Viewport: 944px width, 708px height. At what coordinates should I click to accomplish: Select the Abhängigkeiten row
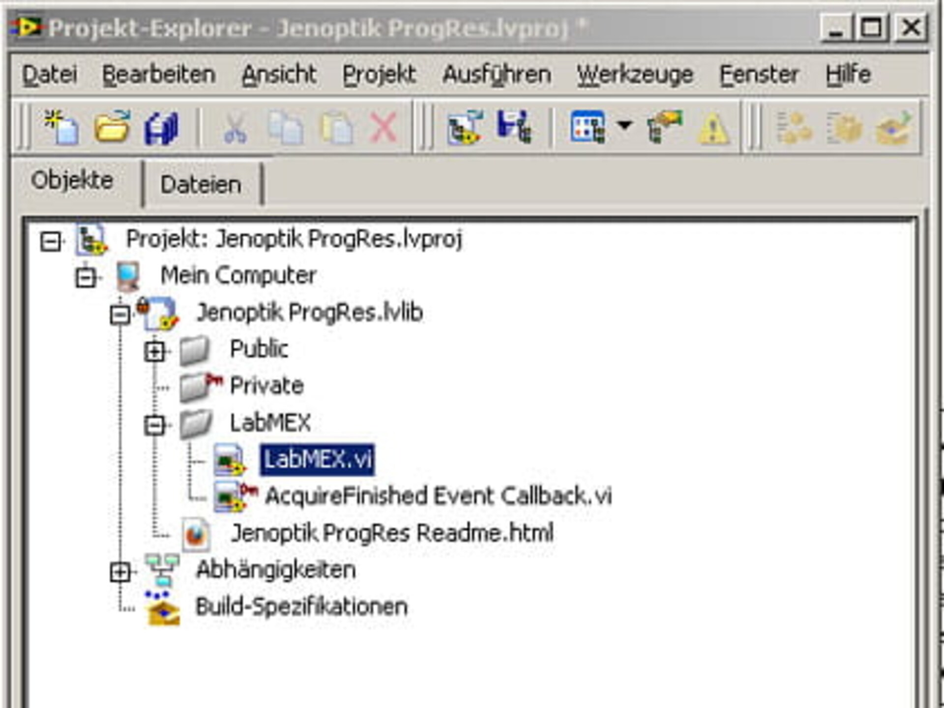click(x=276, y=570)
